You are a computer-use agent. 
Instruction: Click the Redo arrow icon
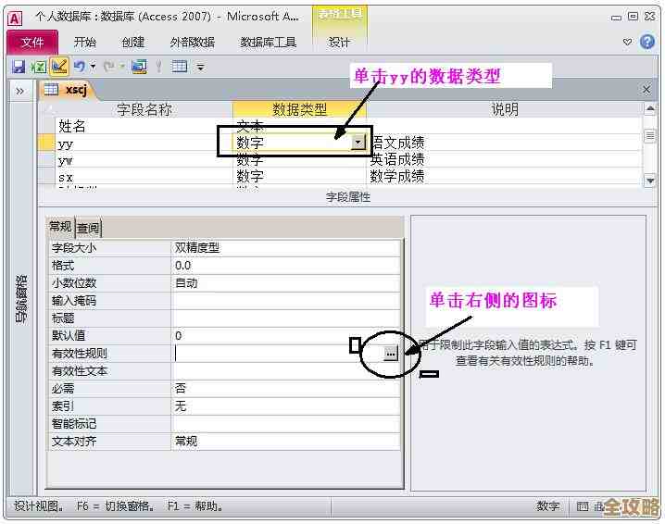point(109,67)
